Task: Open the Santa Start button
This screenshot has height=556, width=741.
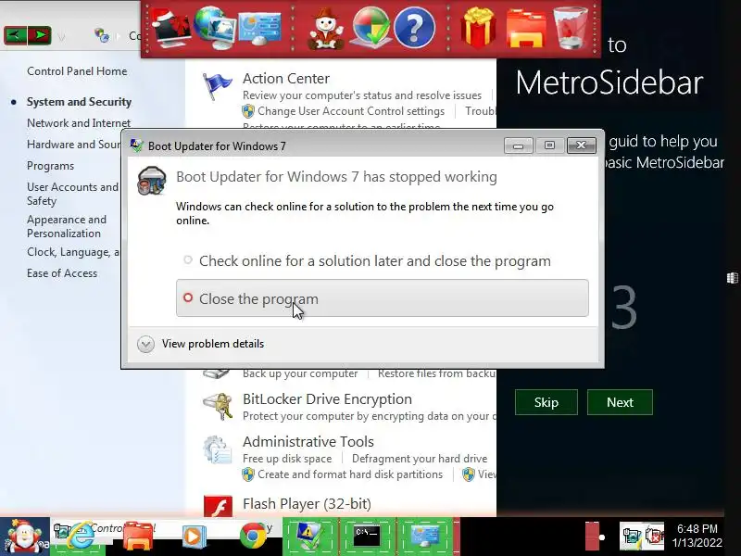Action: click(x=25, y=537)
